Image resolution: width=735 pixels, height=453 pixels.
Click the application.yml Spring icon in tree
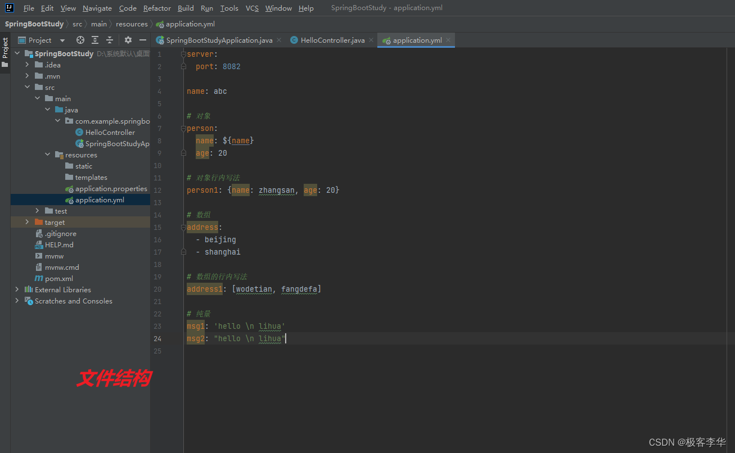pos(69,200)
